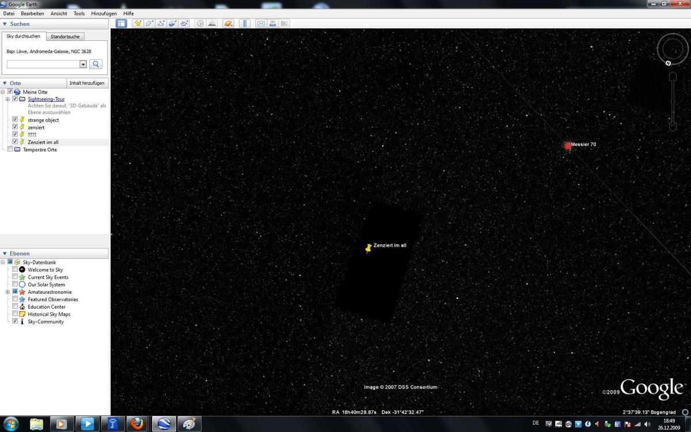Check the Temporäre Orte checkbox

coord(10,149)
